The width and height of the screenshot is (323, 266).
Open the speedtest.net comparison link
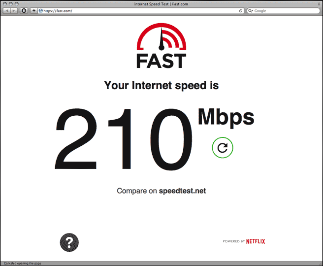click(182, 191)
